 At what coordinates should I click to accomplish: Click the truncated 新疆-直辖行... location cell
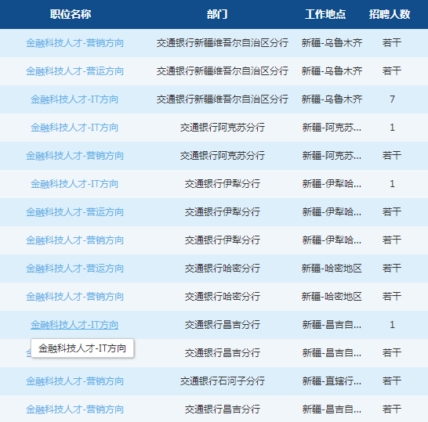coord(332,381)
